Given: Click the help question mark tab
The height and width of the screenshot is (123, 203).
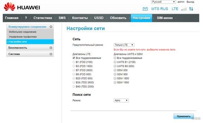Looking at the screenshot, I should [x=26, y=18].
